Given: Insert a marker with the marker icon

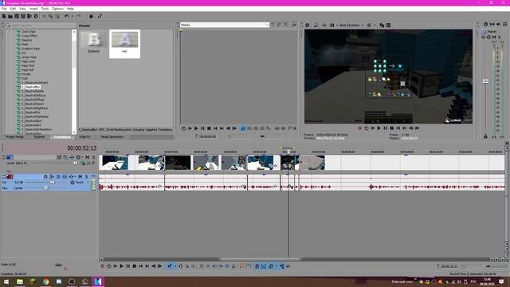Looking at the screenshot, I should point(242,266).
